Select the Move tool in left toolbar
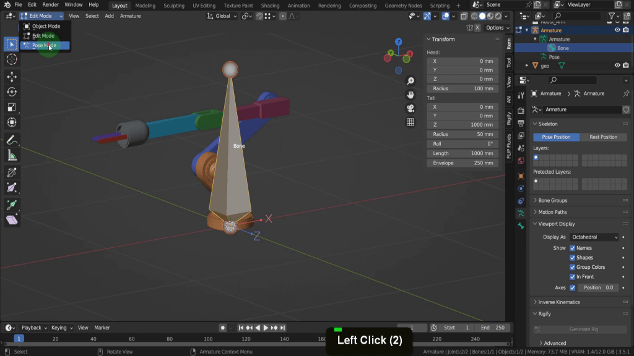 [12, 76]
